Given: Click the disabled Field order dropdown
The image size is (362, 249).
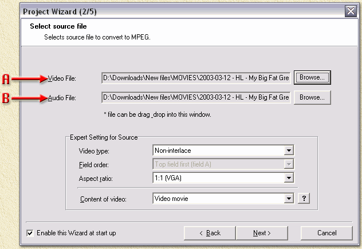Looking at the screenshot, I should pos(223,164).
